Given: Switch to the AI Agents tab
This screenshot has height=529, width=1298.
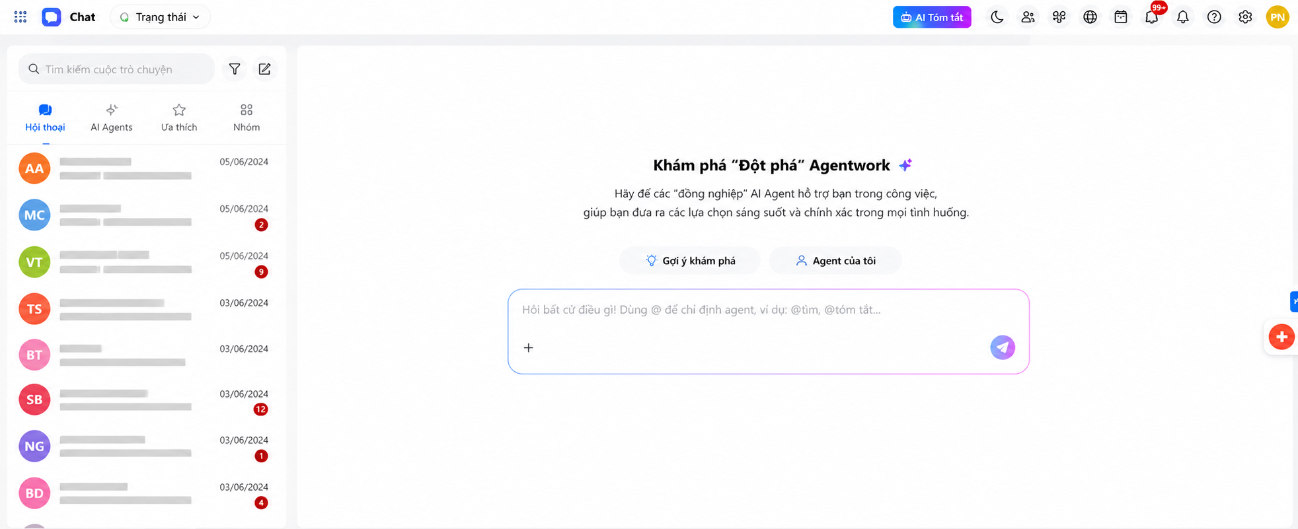Looking at the screenshot, I should pos(112,118).
